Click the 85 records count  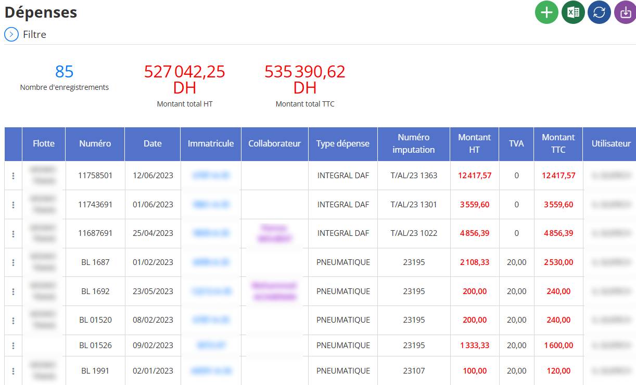(x=65, y=71)
